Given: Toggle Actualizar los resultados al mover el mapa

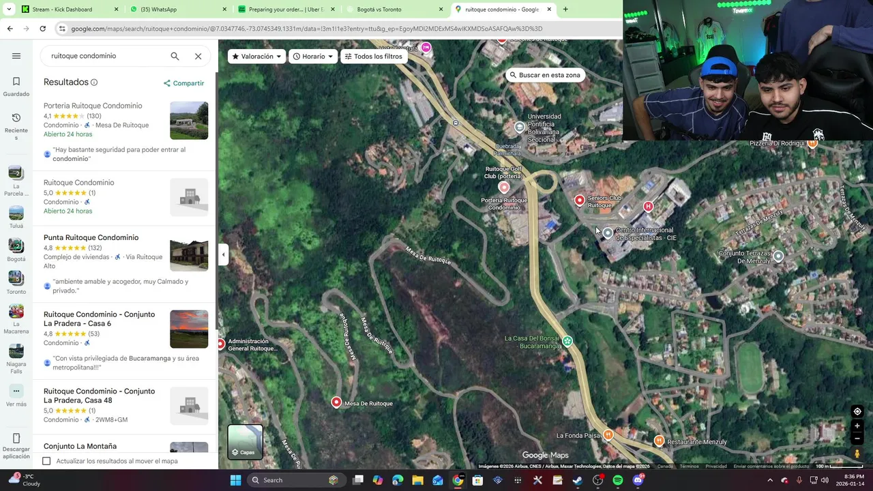Looking at the screenshot, I should click(46, 461).
